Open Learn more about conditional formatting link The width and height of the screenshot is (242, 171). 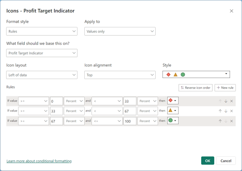pyautogui.click(x=39, y=161)
